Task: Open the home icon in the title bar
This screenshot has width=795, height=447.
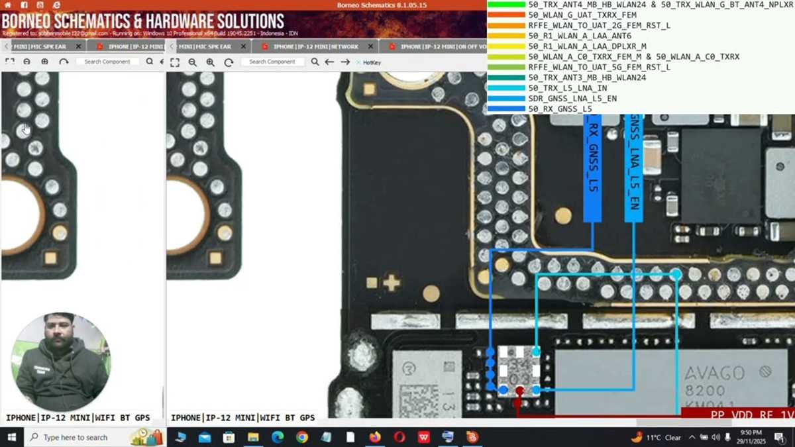Action: tap(8, 5)
